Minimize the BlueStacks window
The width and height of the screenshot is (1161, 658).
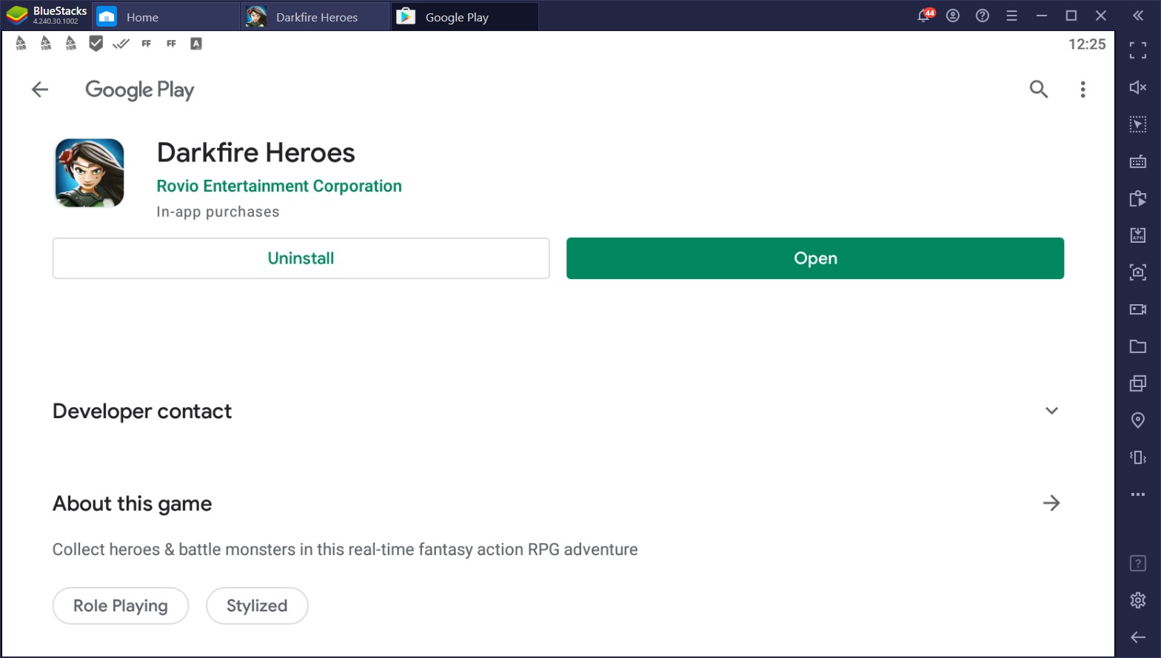[x=1042, y=16]
